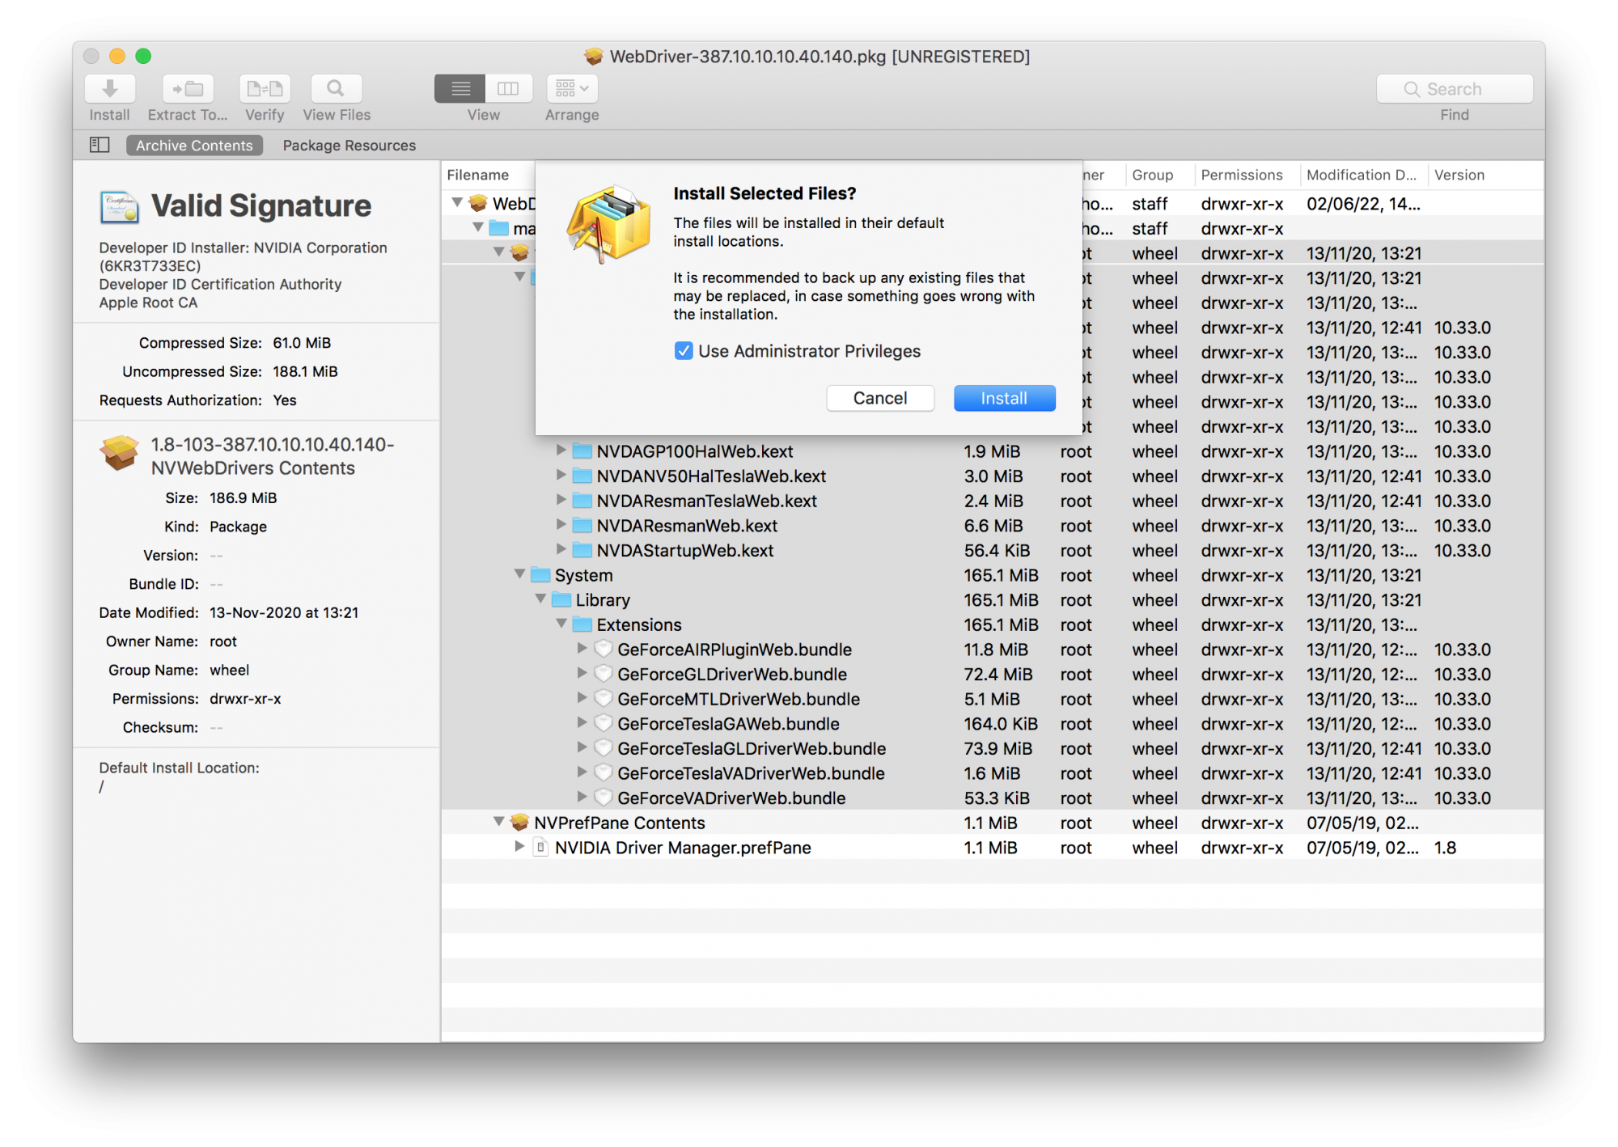Expand NVIDIA Driver Manager.prefPane row
The height and width of the screenshot is (1147, 1618).
(x=519, y=846)
